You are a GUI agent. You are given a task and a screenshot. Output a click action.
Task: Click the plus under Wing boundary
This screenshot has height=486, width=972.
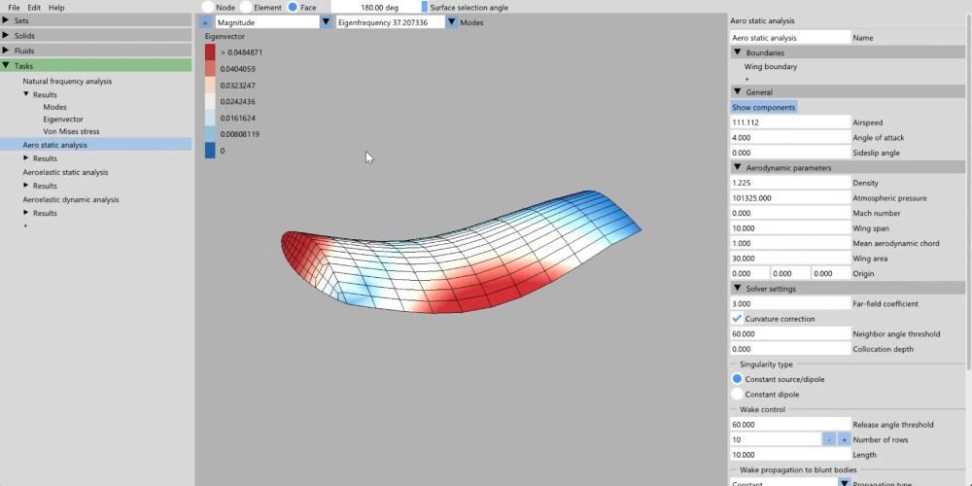point(746,79)
